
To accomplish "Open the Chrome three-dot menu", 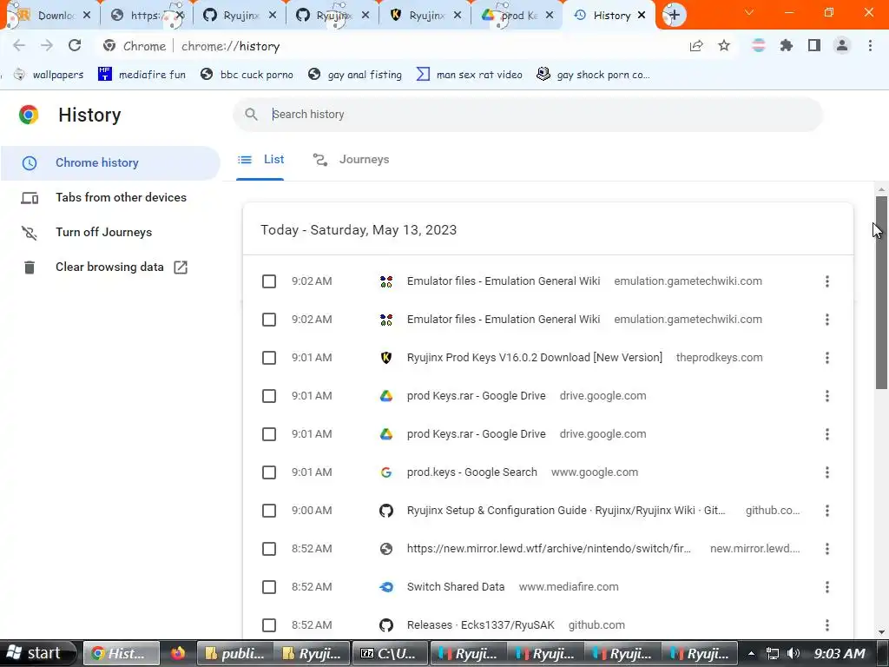I will pos(870,46).
